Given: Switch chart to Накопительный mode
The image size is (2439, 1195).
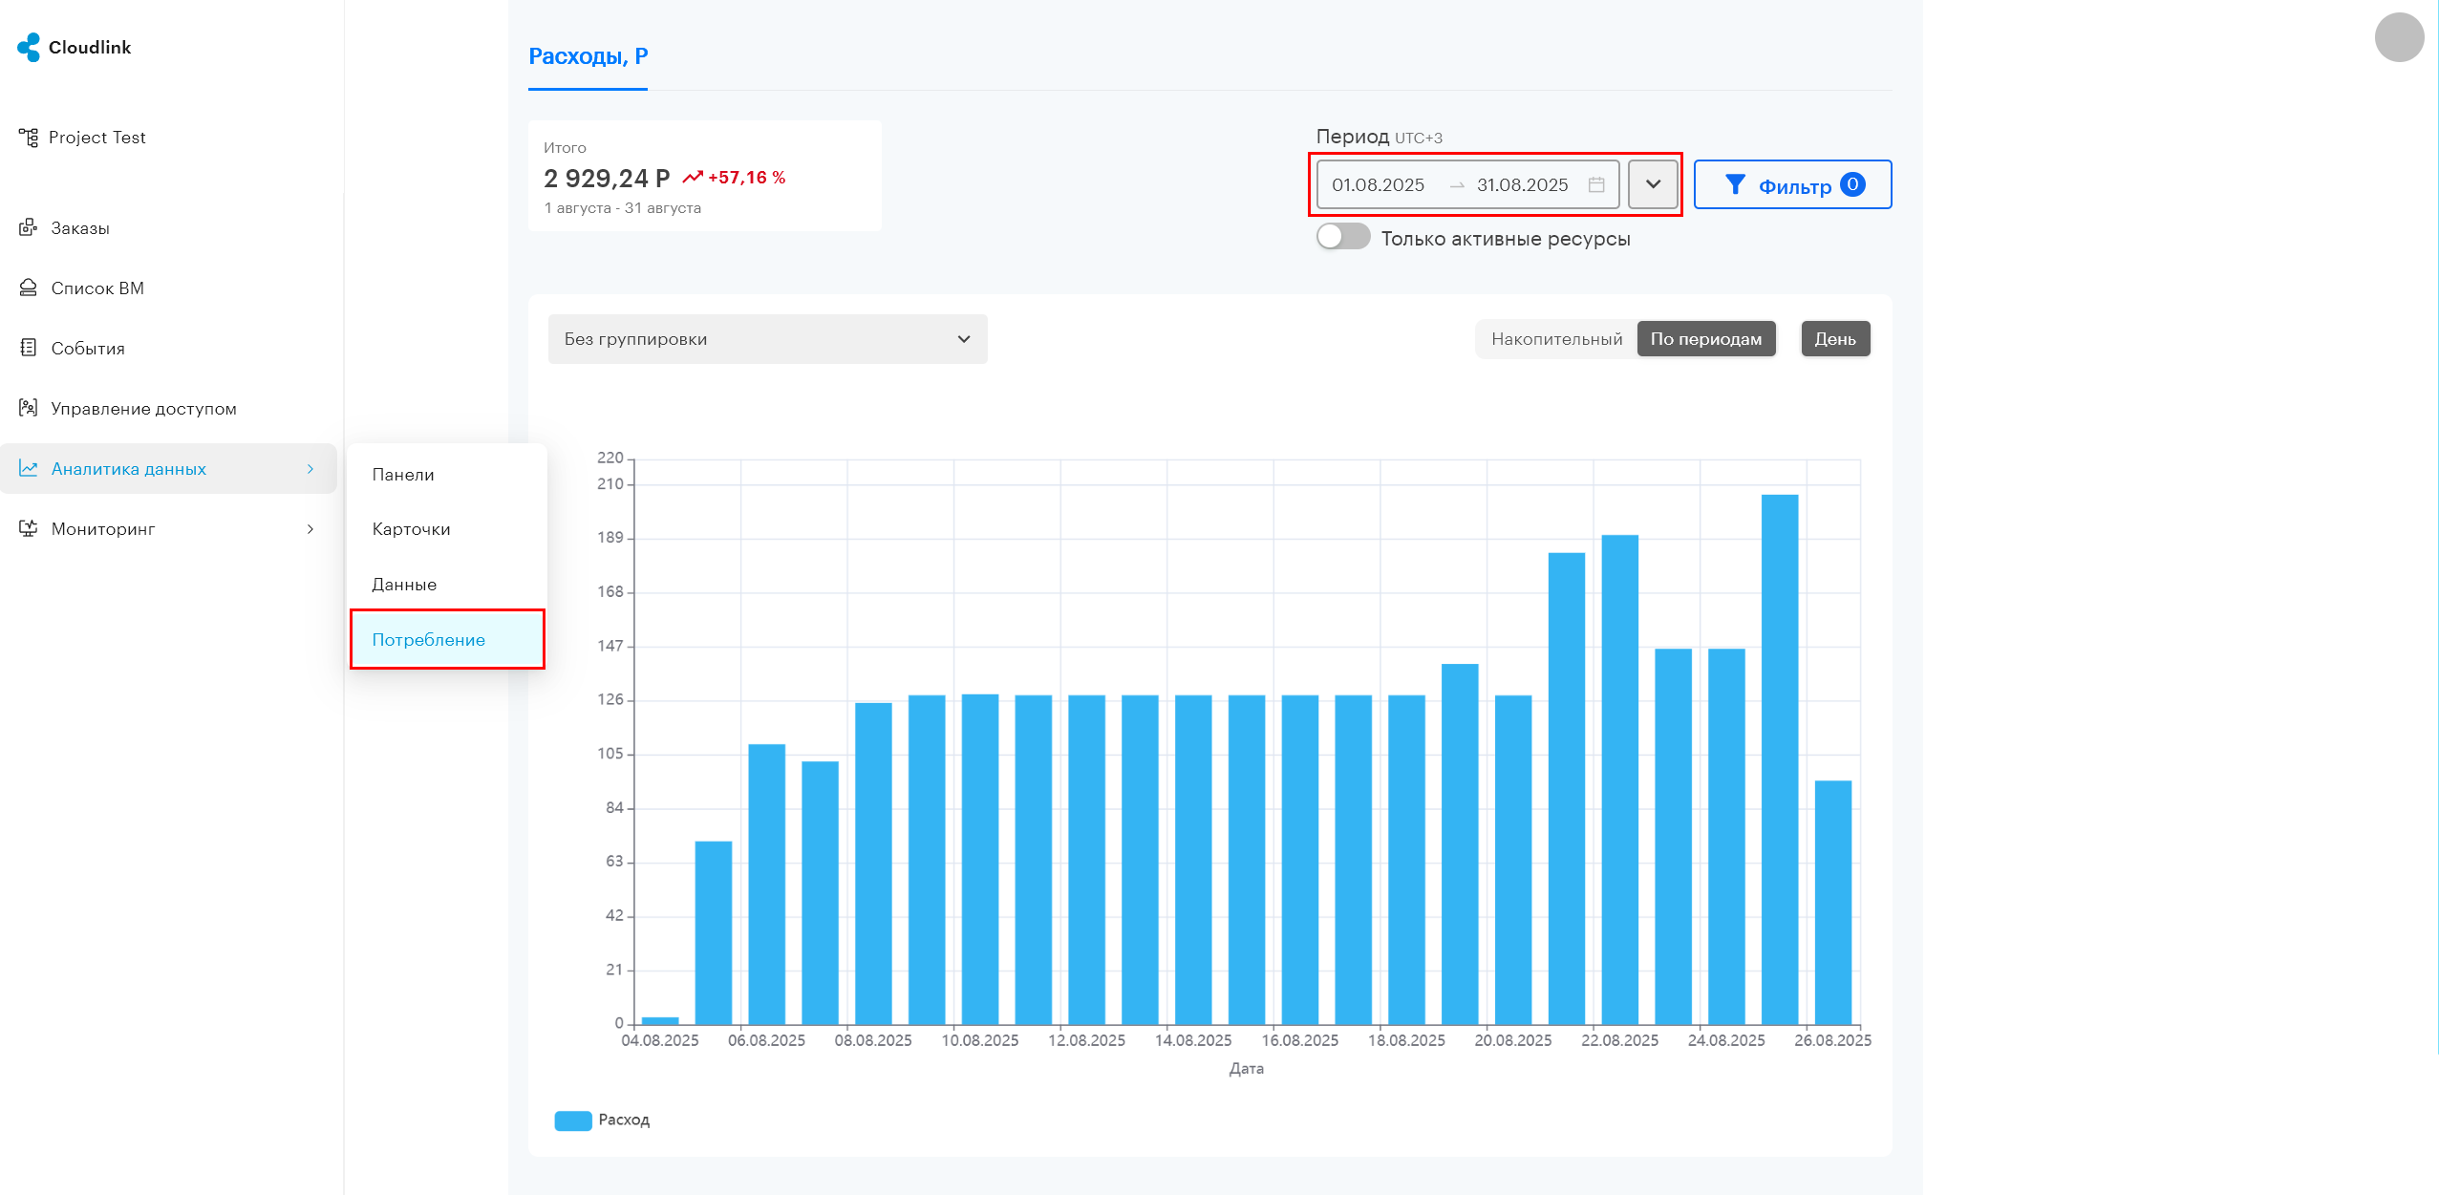Looking at the screenshot, I should (x=1556, y=339).
